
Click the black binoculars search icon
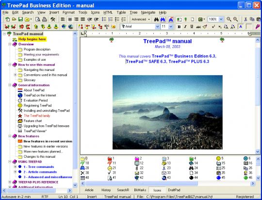point(156,19)
